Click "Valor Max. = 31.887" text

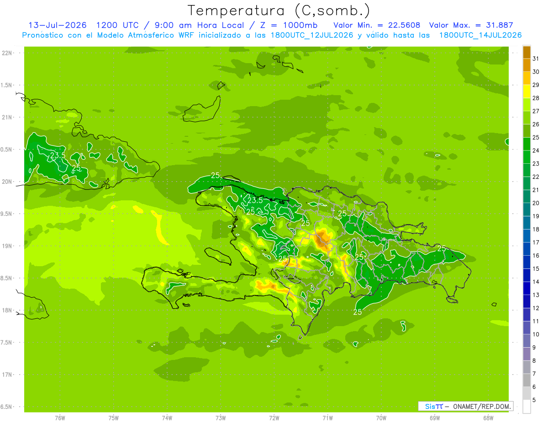tap(471, 25)
